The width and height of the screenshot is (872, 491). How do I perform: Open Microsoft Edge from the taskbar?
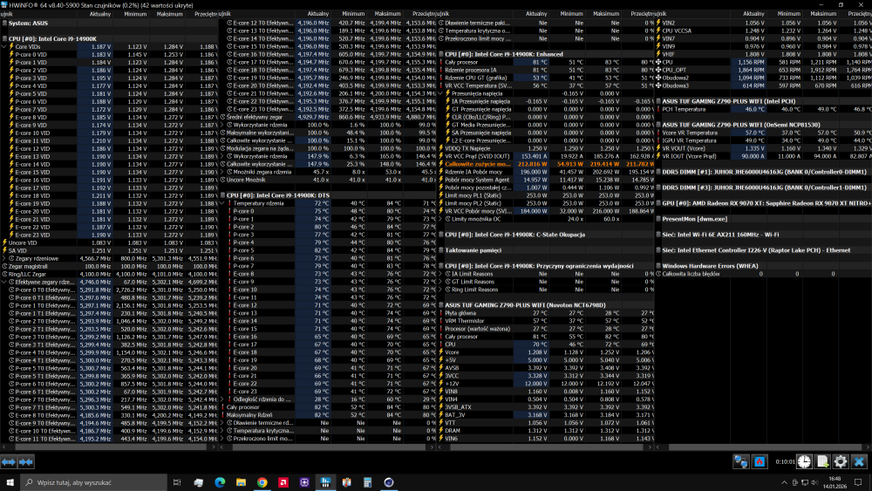(220, 481)
